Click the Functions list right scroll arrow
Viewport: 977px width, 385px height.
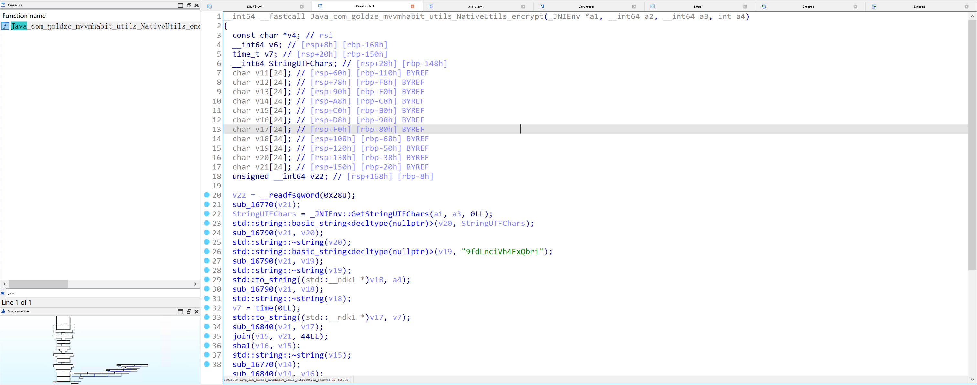[195, 284]
